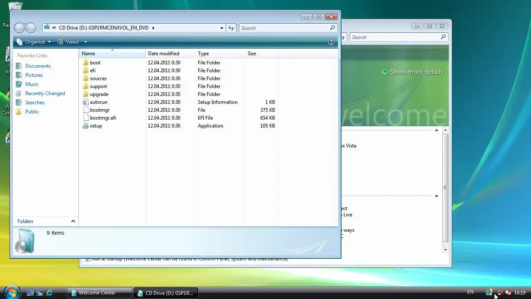Screen dimensions: 531x299
Task: Click the upgrade folder icon
Action: pos(85,94)
